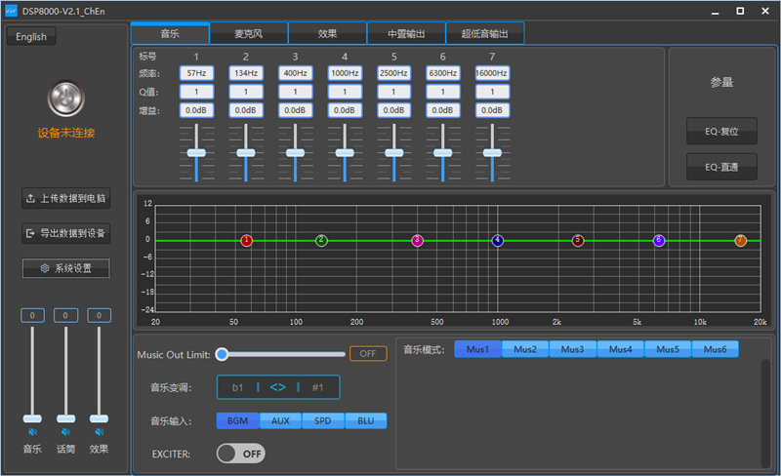Click the Music Out Limit slider handle
This screenshot has width=781, height=476.
(x=223, y=354)
